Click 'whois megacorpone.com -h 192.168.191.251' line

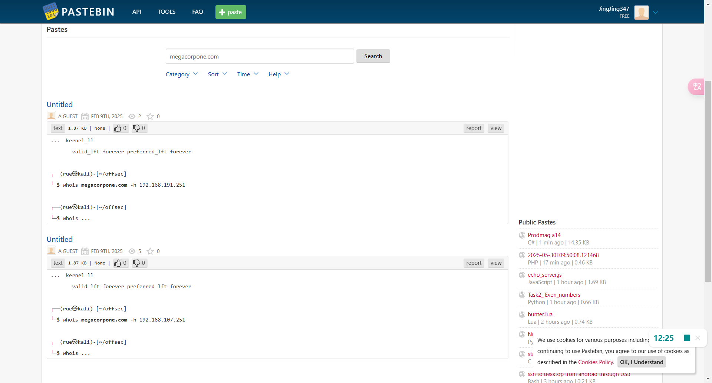[x=124, y=185]
